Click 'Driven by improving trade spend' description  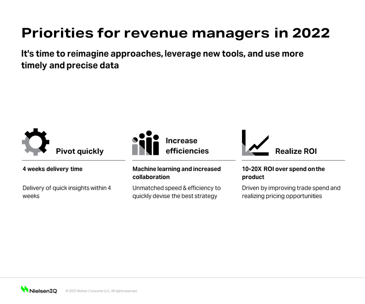point(291,192)
